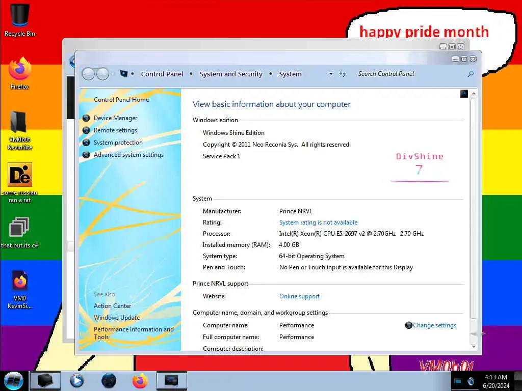Select System in the breadcrumb

290,74
